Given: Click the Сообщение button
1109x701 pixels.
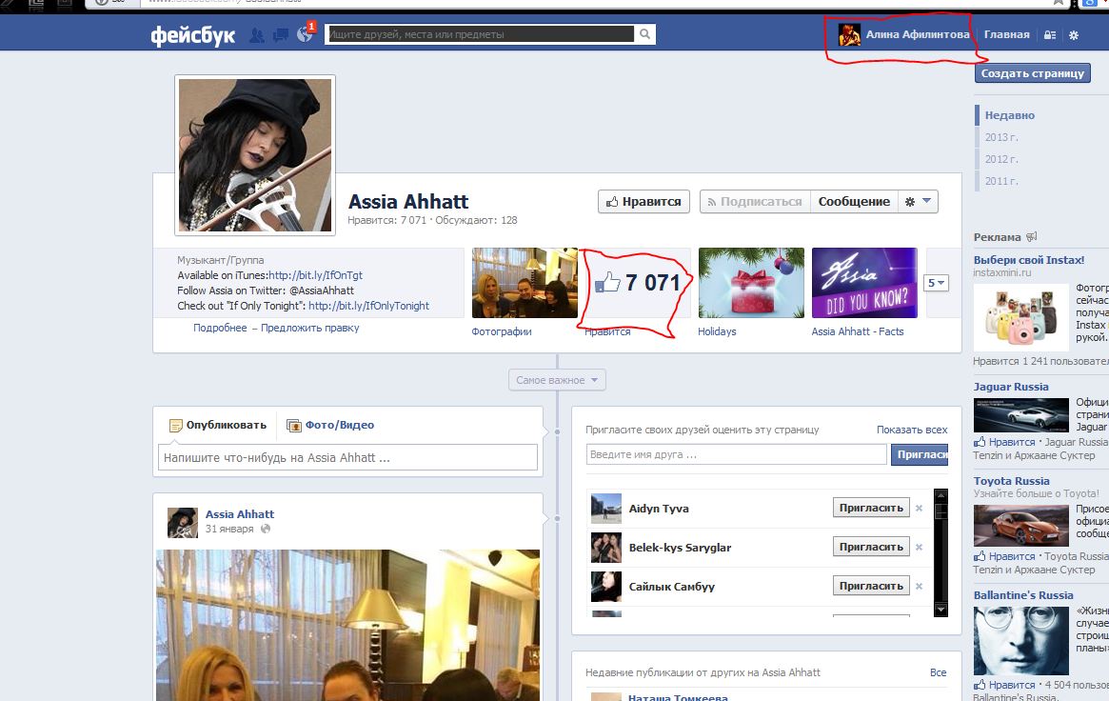Looking at the screenshot, I should point(854,202).
